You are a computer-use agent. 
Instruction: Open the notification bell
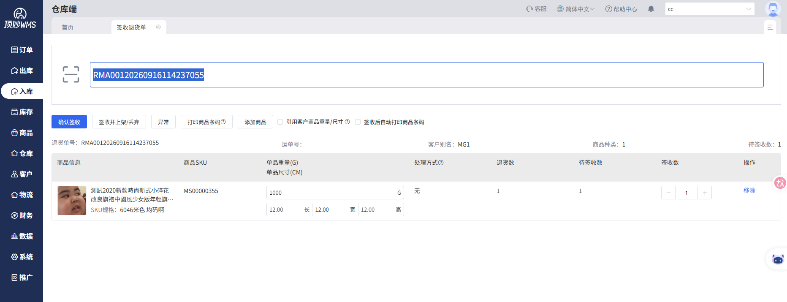[651, 9]
